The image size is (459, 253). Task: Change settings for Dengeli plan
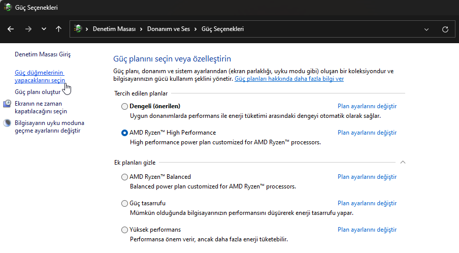pos(367,106)
